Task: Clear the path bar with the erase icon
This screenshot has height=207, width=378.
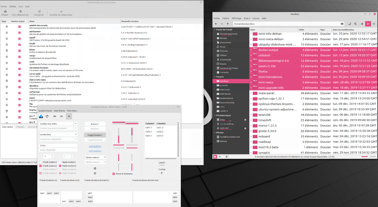Action: click(342, 24)
